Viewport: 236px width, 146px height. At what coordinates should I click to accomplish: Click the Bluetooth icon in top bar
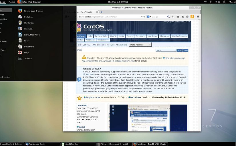click(211, 2)
